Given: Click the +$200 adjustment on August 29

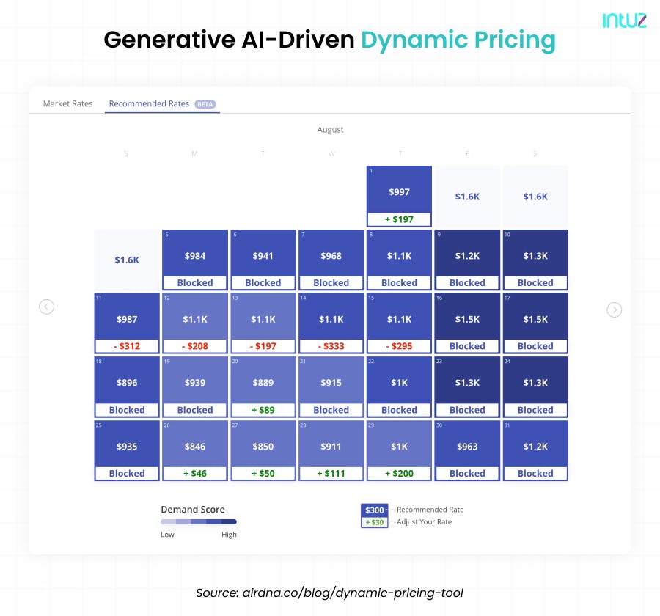Looking at the screenshot, I should (x=399, y=473).
